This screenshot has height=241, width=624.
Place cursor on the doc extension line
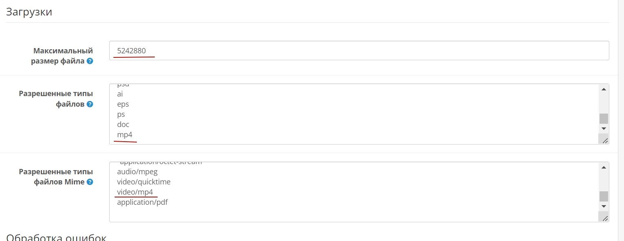(x=123, y=125)
